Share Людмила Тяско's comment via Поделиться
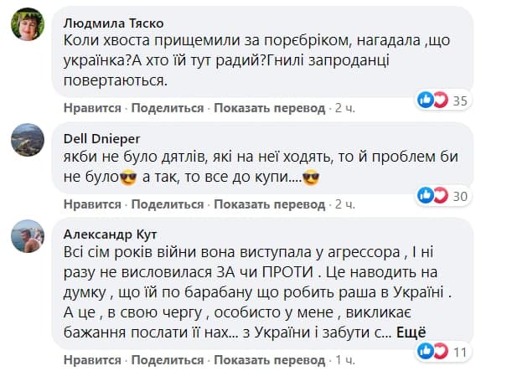 click(167, 109)
